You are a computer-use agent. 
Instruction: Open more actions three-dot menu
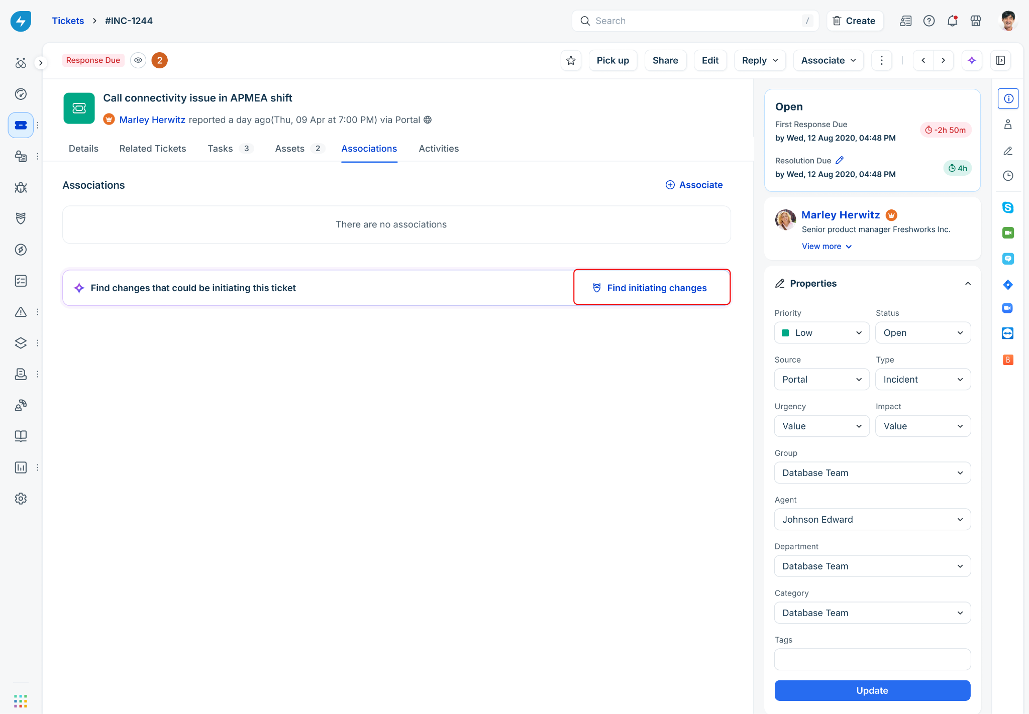[x=881, y=60]
